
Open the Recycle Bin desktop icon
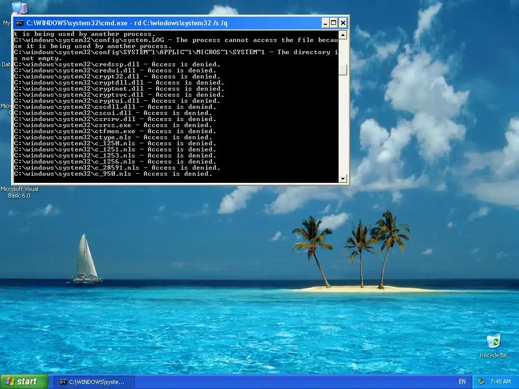pyautogui.click(x=494, y=346)
